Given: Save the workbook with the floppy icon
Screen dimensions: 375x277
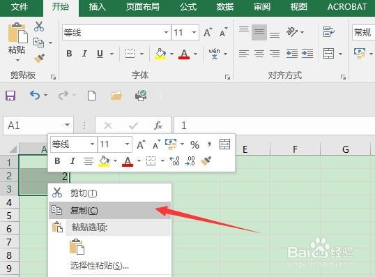Looking at the screenshot, I should point(10,96).
